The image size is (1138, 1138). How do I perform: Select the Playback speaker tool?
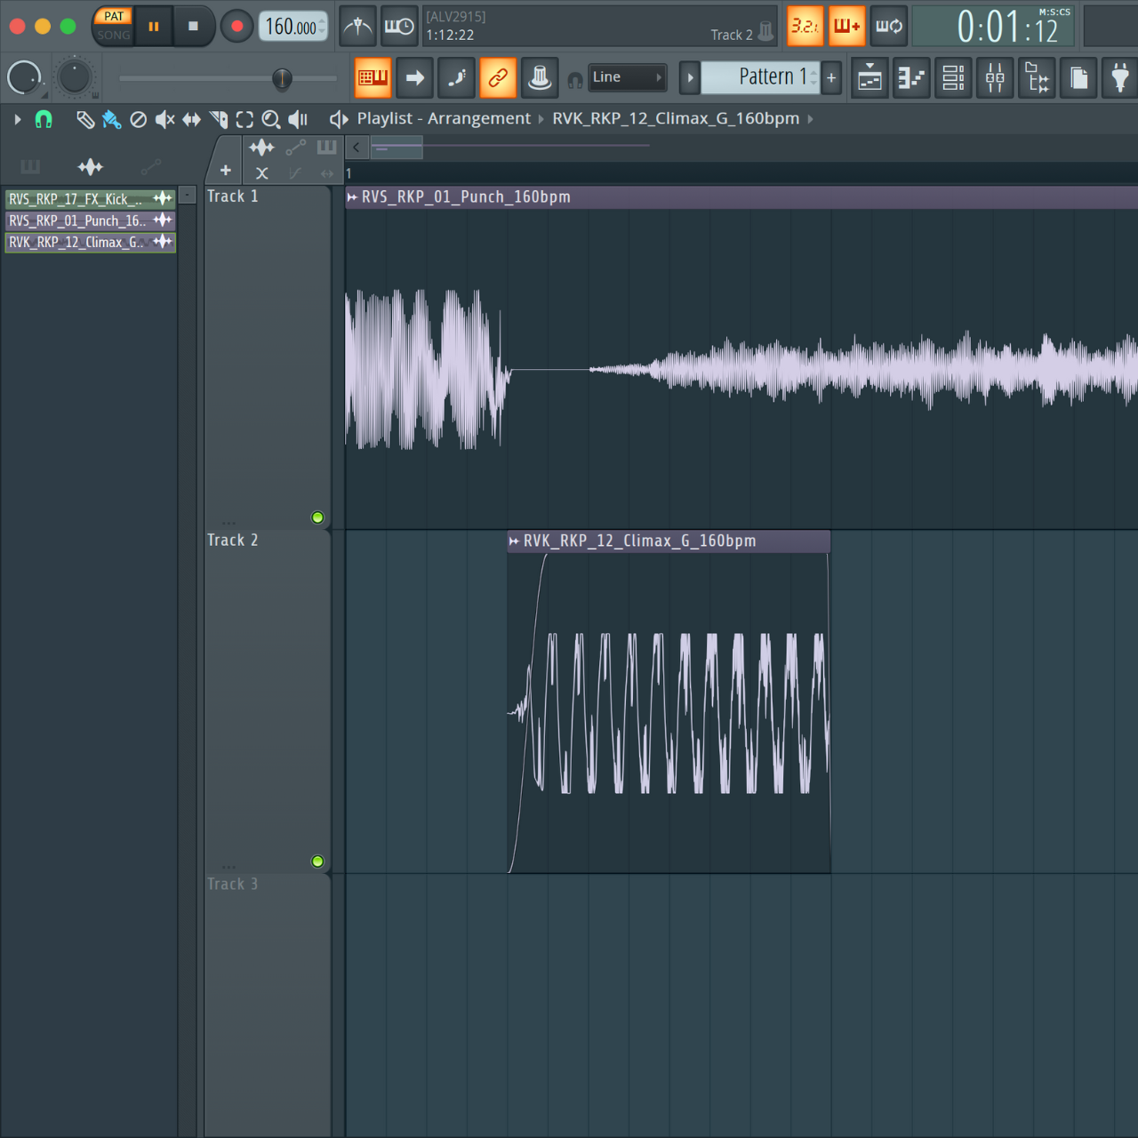298,119
